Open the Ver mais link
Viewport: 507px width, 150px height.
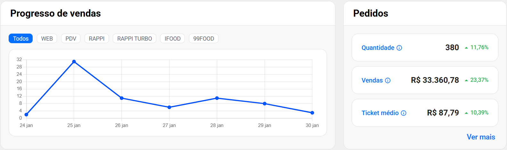pos(481,137)
